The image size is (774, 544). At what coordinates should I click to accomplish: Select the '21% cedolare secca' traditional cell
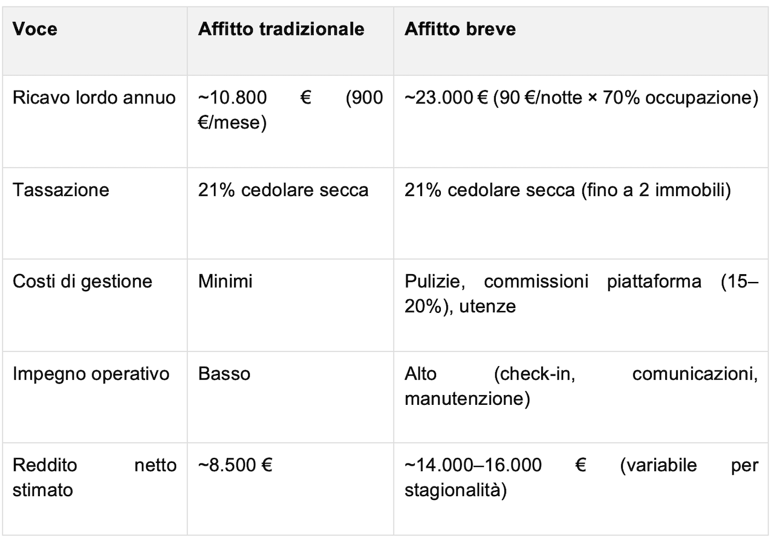(x=290, y=213)
